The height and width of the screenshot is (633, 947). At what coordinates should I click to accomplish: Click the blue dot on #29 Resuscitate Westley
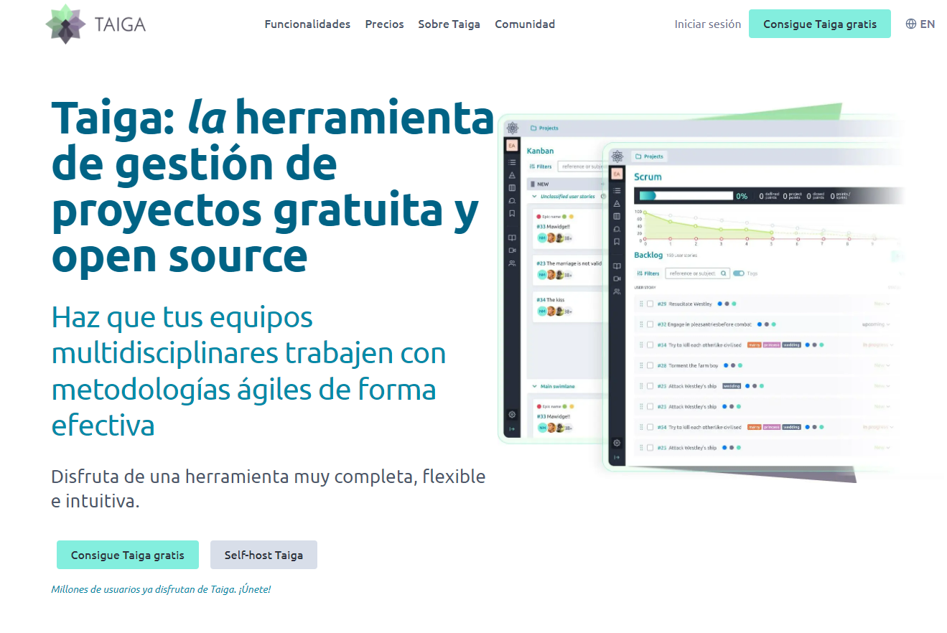[x=719, y=304]
